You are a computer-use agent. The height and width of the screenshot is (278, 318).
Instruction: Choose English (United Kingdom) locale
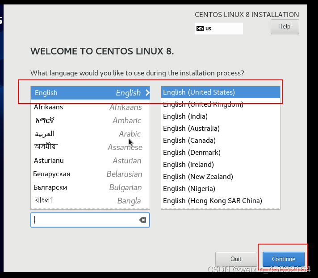click(x=221, y=104)
